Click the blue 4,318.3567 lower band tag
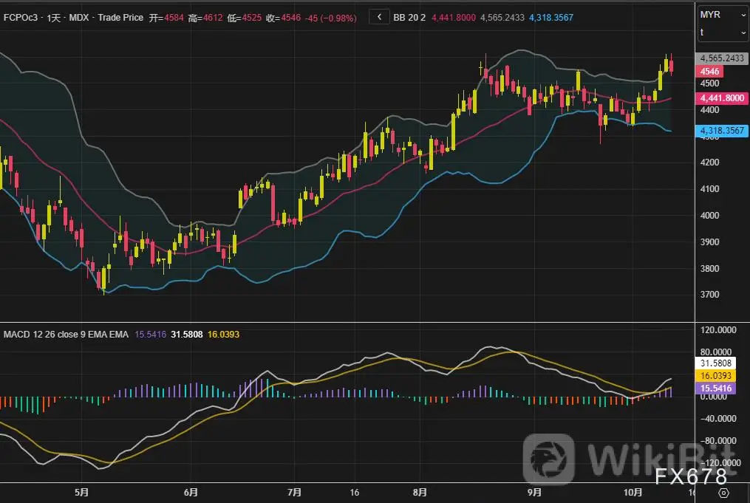This screenshot has width=750, height=503. point(722,131)
